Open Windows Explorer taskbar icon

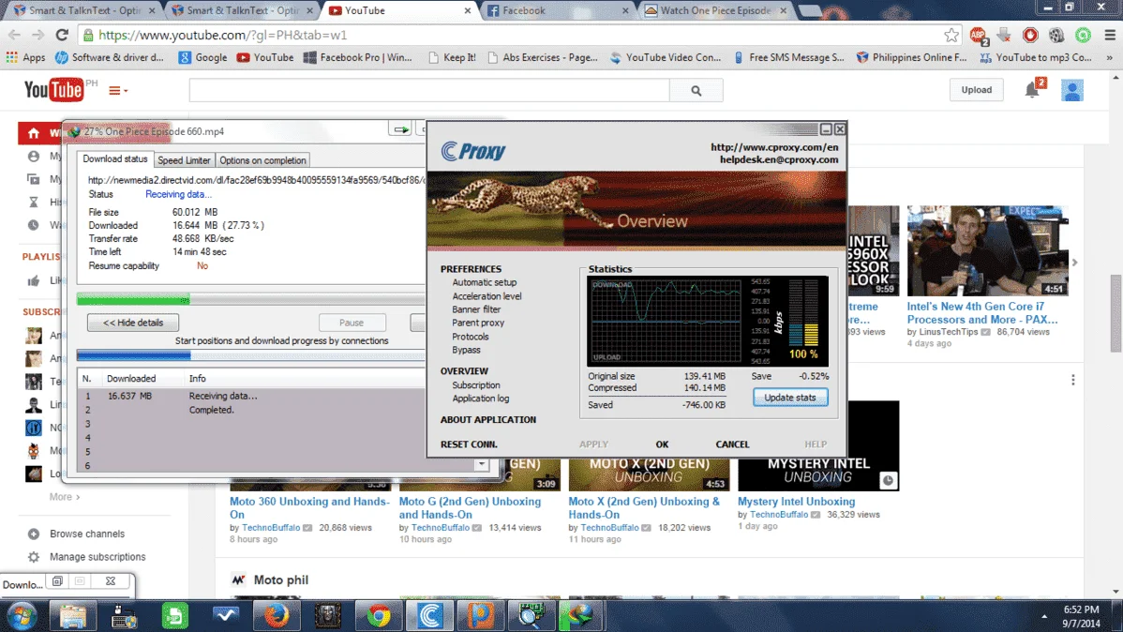click(72, 615)
